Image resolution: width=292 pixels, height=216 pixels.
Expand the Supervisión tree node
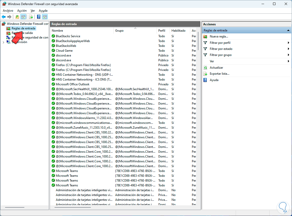[x=3, y=42]
